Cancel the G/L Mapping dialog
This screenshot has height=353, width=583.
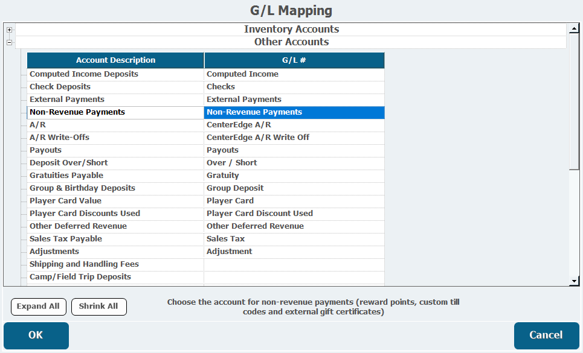pos(546,336)
